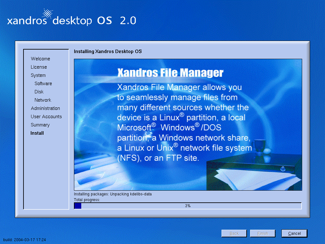
Task: Click the 'Installing Xandros Desktop OS' heading
Action: 108,51
